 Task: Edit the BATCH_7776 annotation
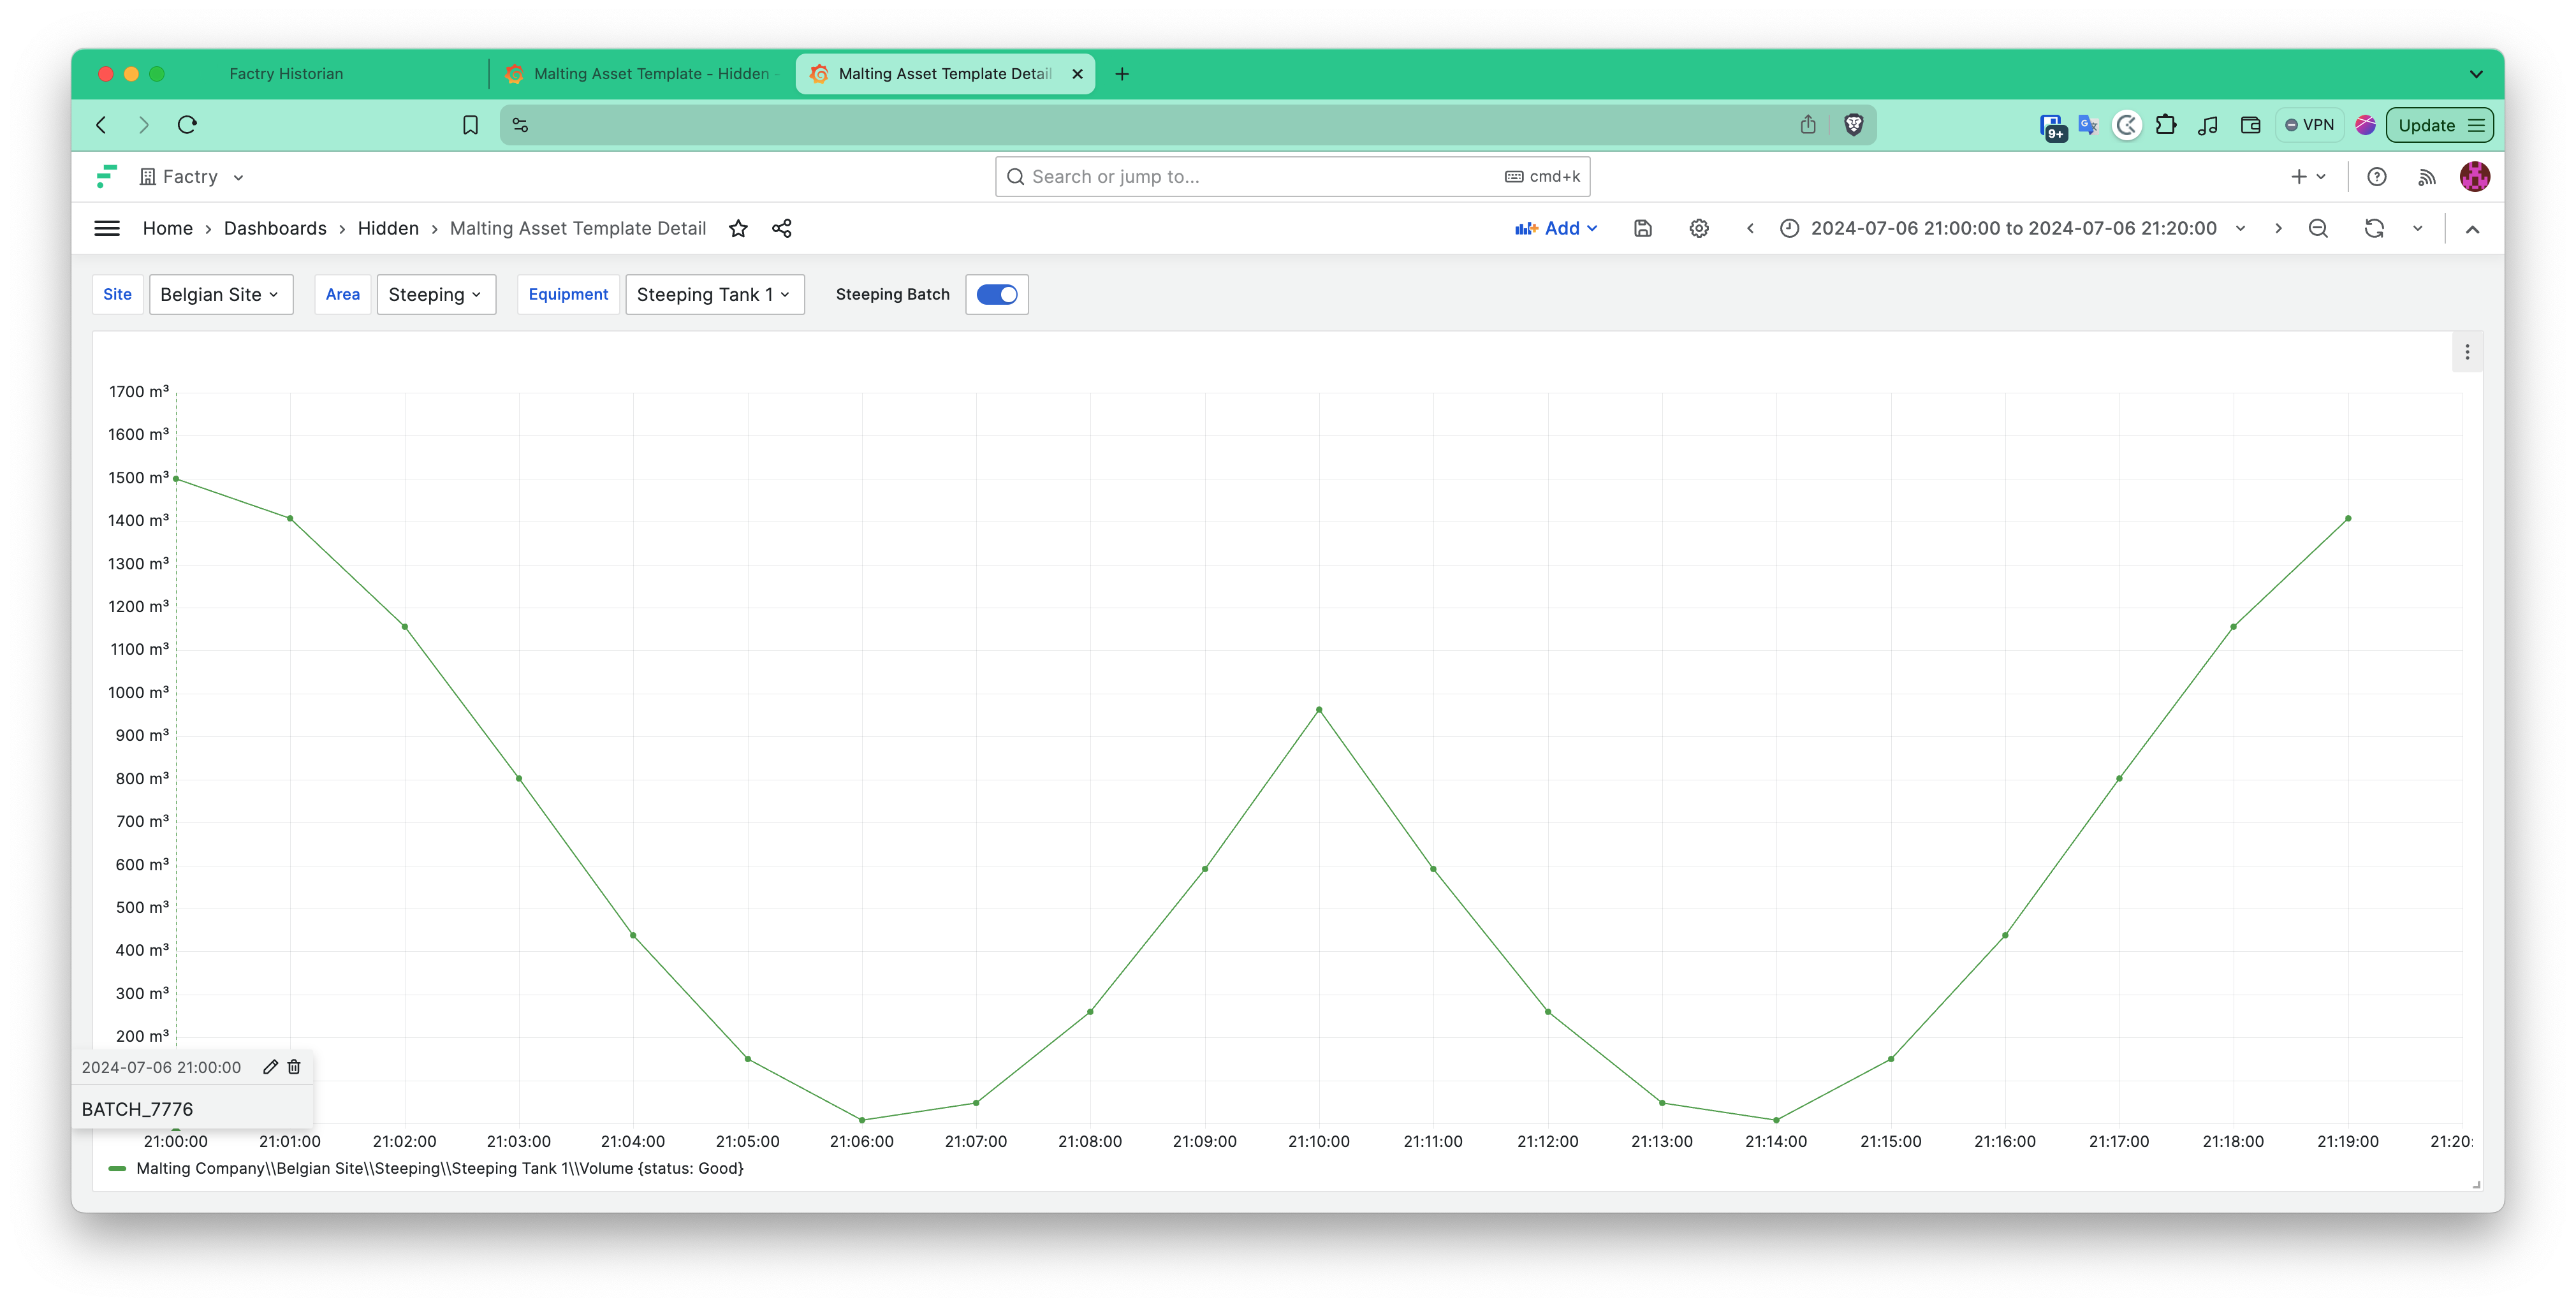tap(270, 1067)
